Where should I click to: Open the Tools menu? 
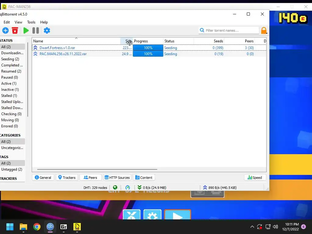[31, 22]
